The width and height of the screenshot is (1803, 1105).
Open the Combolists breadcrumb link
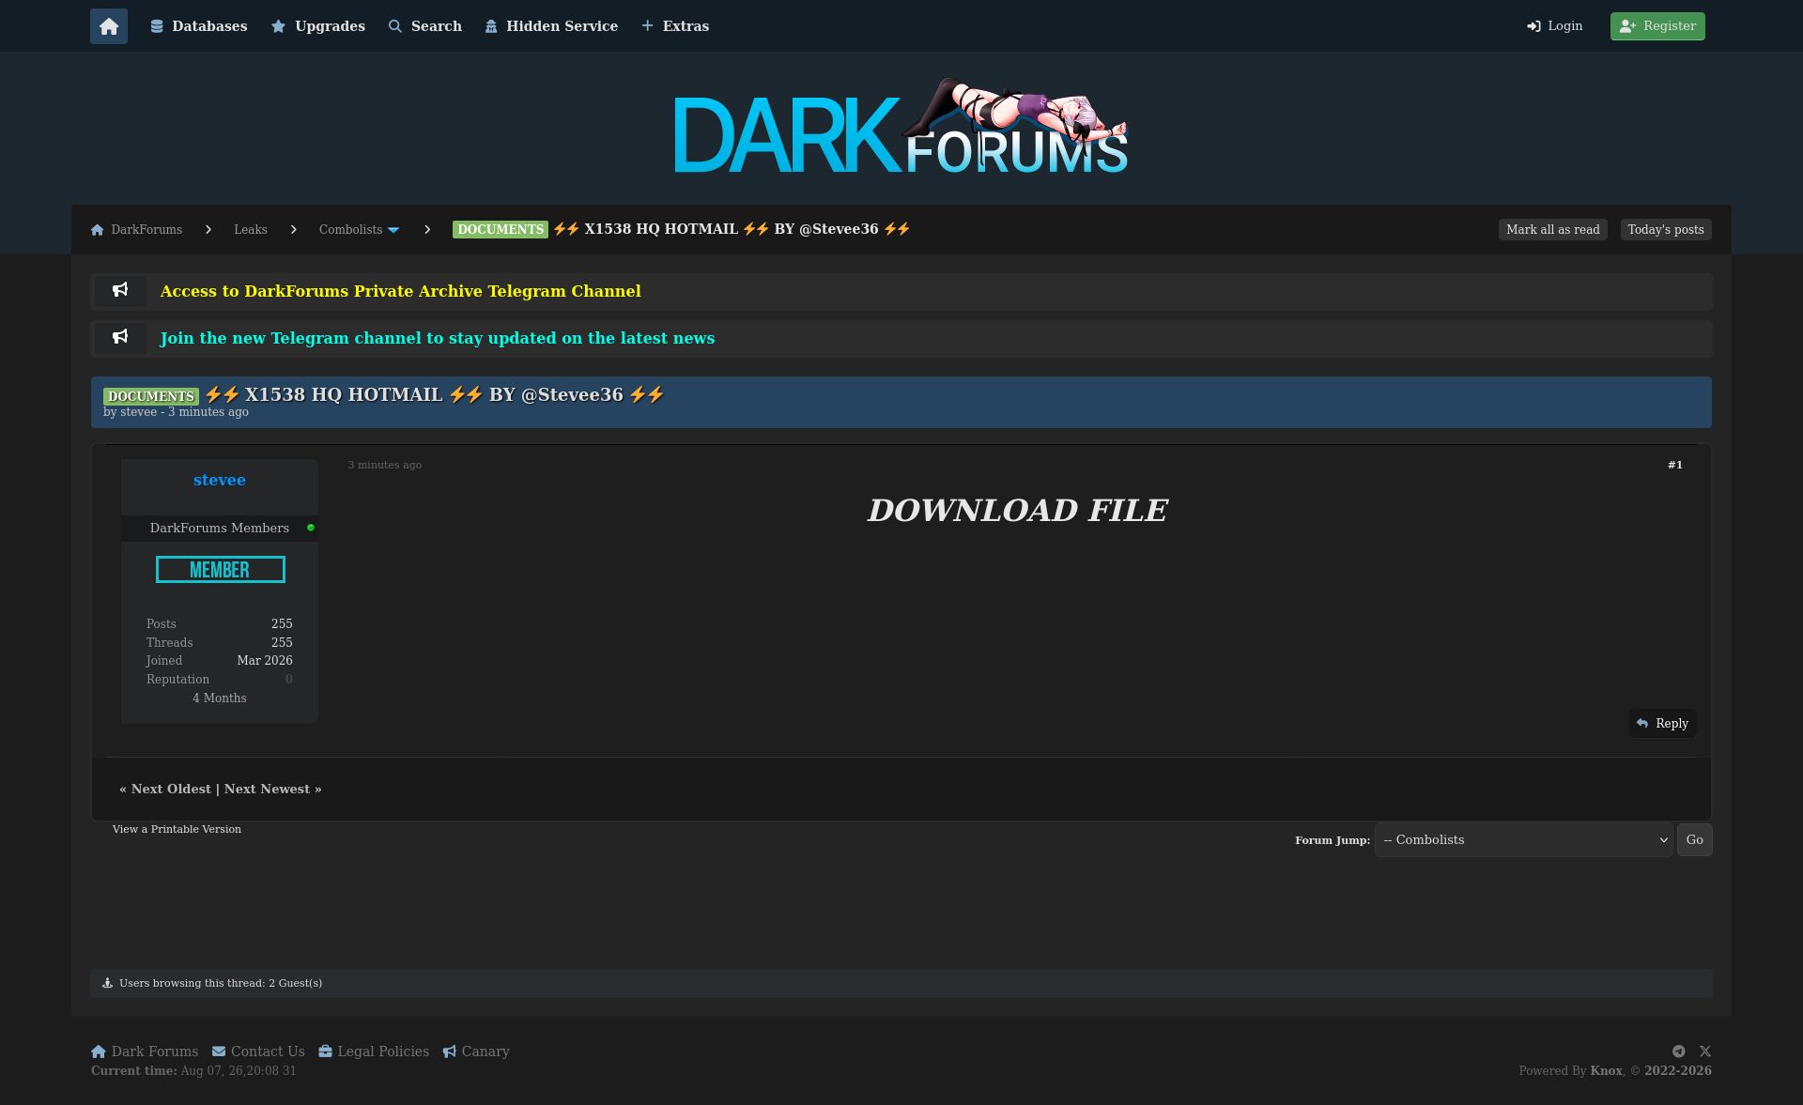click(350, 230)
